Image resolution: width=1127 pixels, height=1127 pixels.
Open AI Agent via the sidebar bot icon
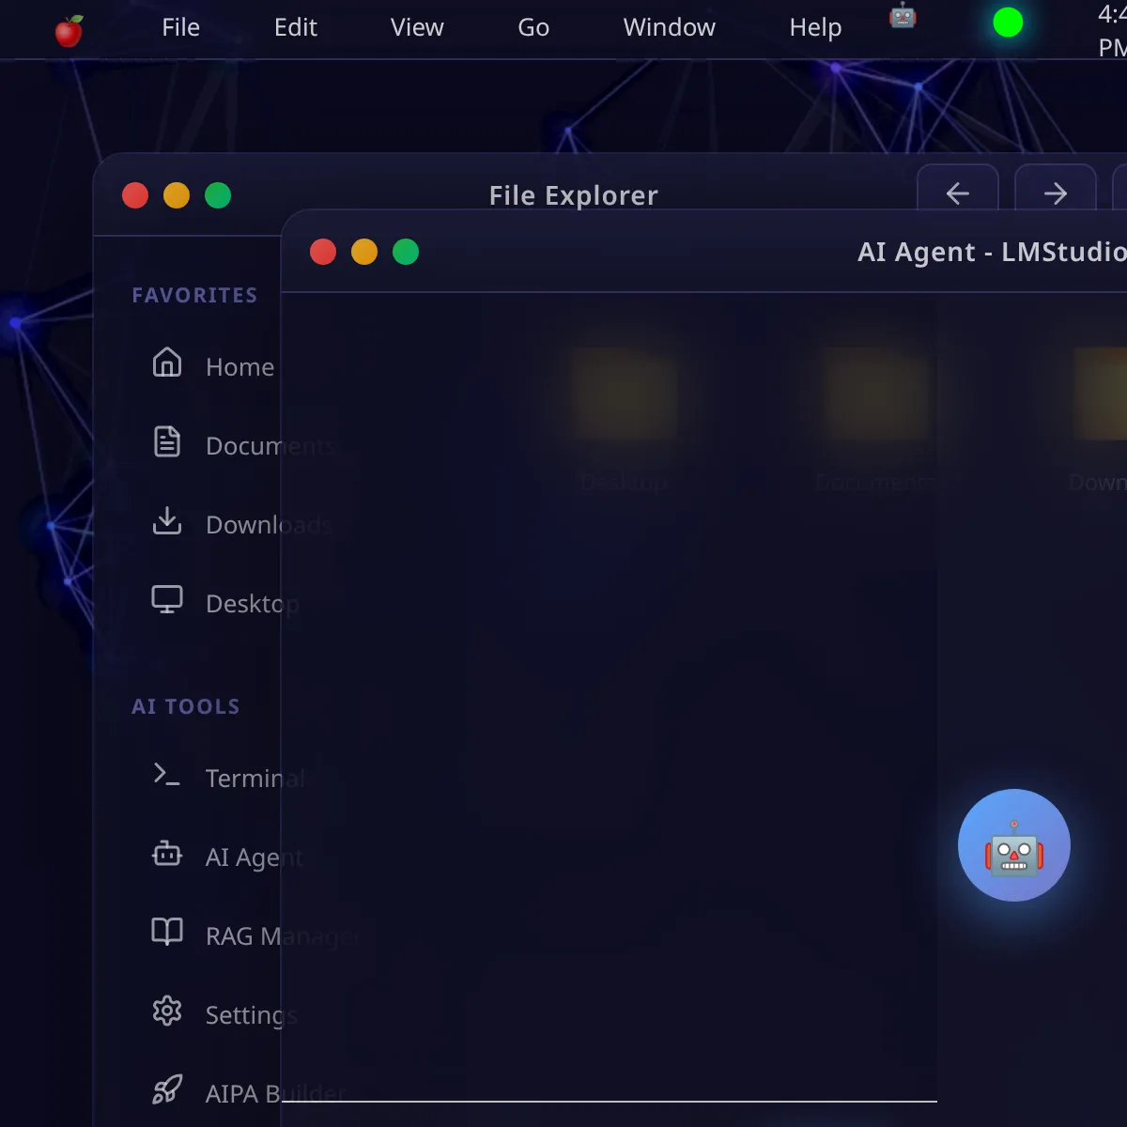167,854
